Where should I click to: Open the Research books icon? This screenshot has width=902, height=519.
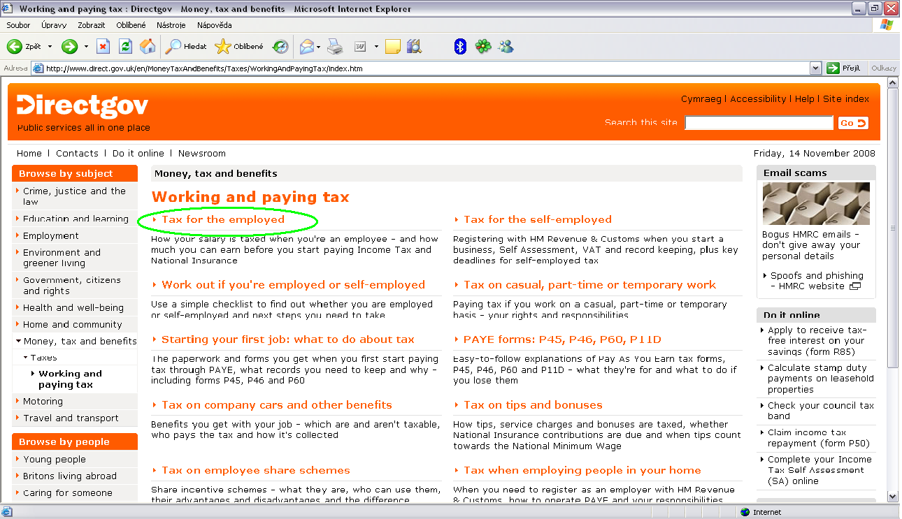415,47
